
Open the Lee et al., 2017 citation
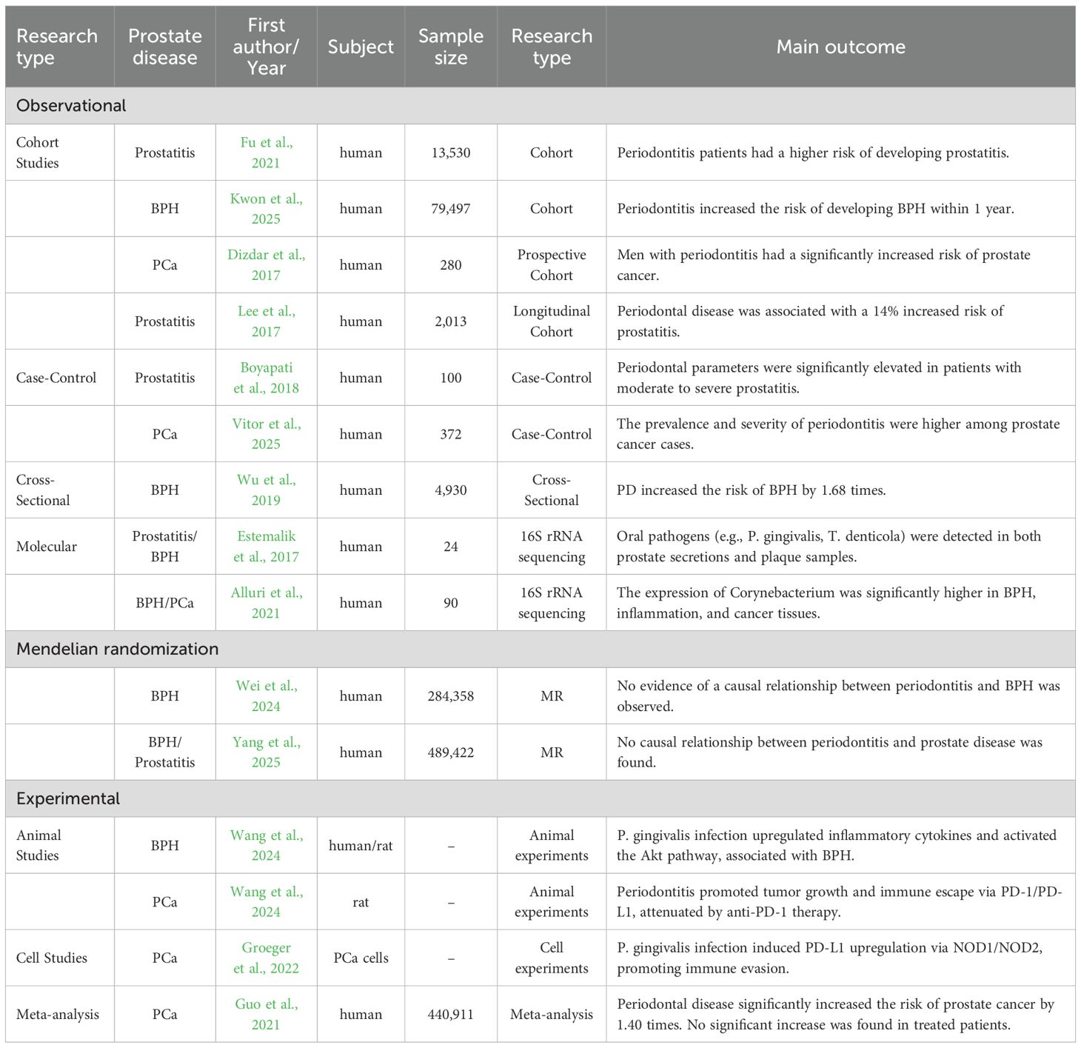(266, 321)
